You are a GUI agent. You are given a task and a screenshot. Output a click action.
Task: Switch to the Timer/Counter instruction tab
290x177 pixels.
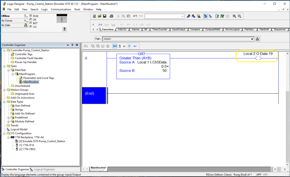point(160,30)
